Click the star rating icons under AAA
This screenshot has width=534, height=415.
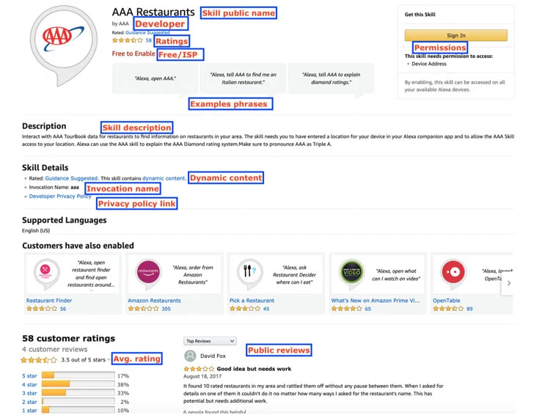click(128, 40)
